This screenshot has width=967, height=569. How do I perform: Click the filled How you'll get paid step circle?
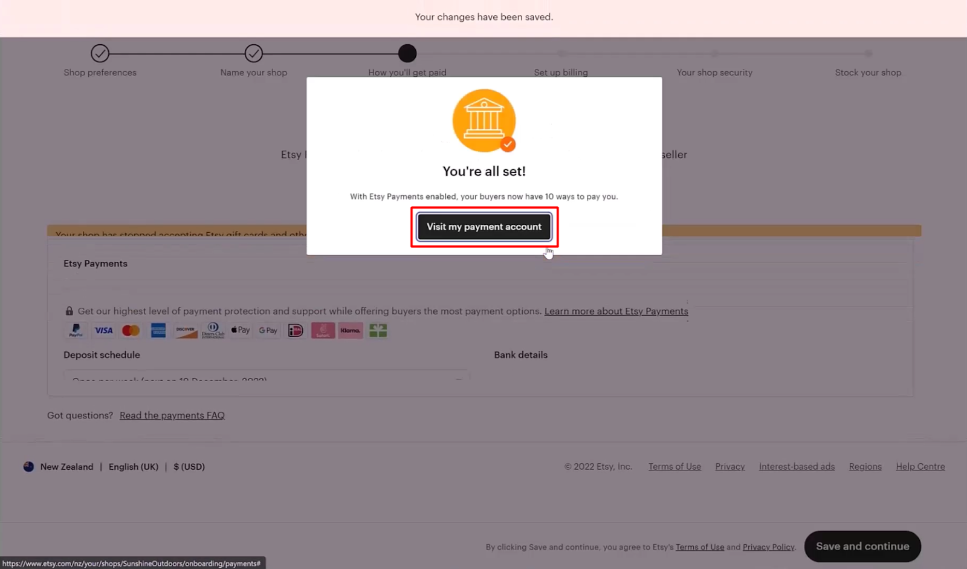(x=407, y=53)
